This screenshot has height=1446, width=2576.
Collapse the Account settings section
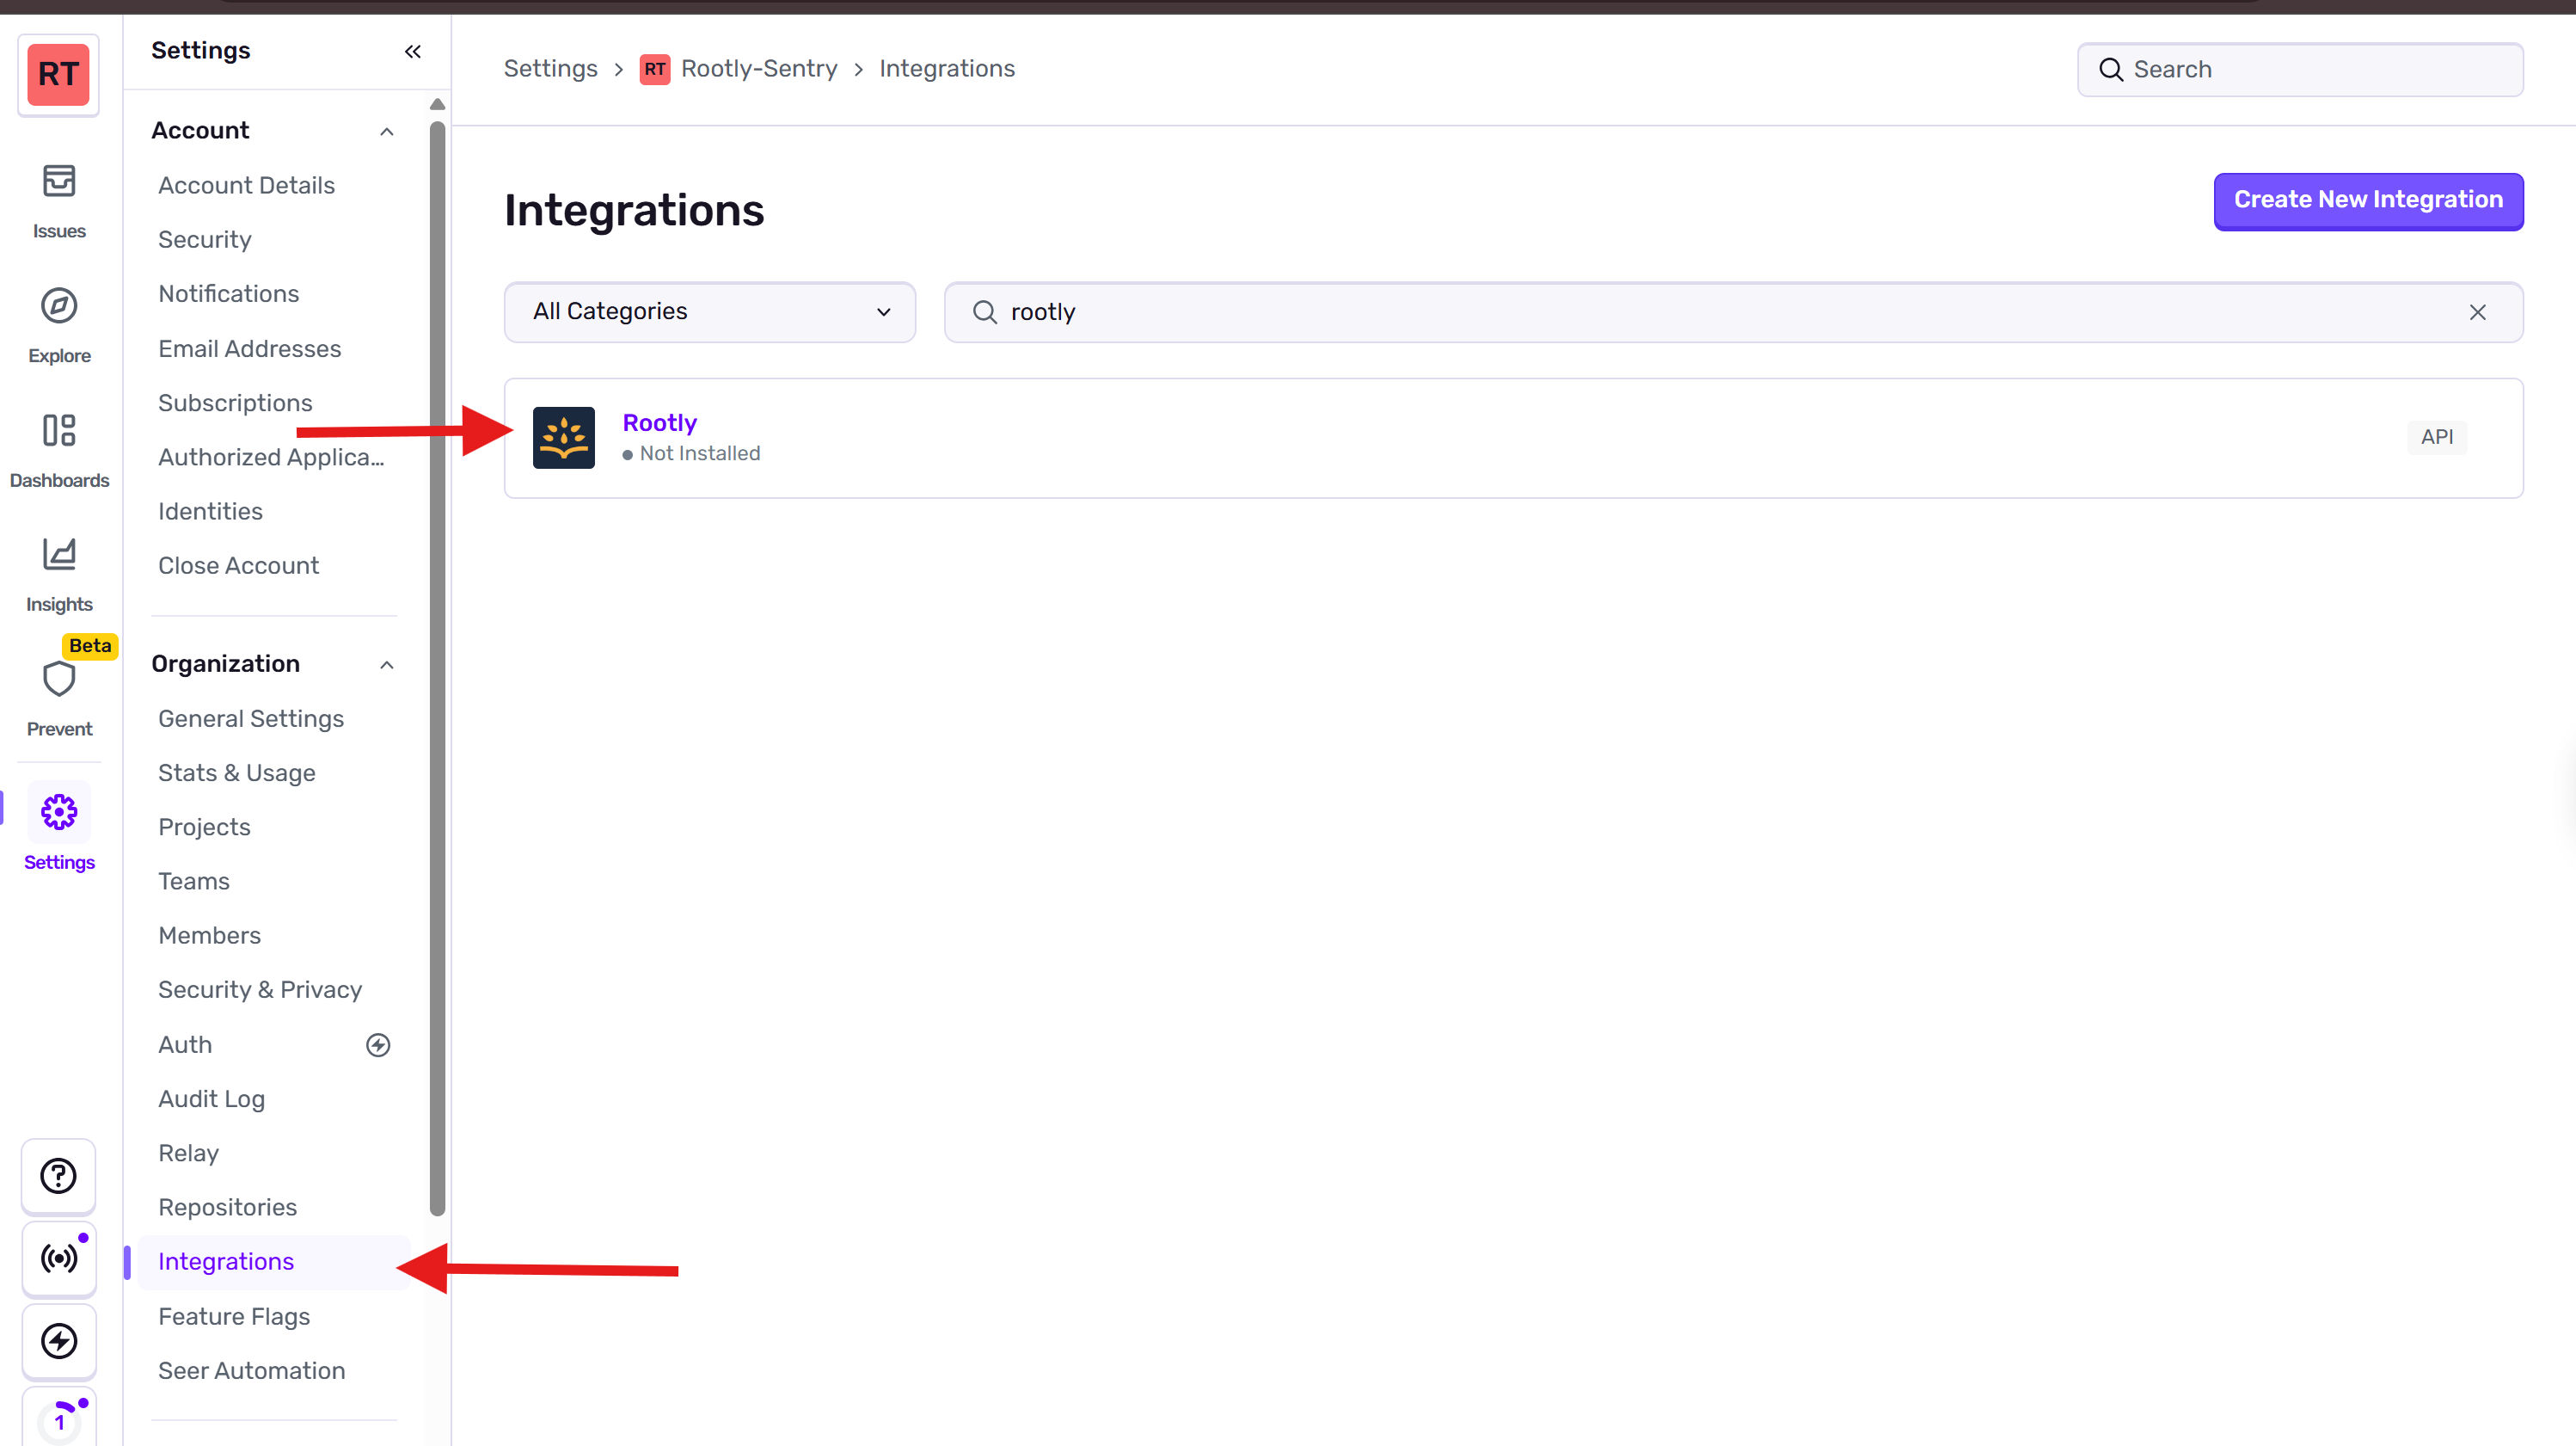click(x=387, y=131)
